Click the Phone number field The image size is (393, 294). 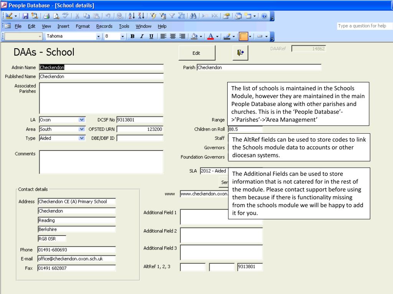[x=76, y=250]
